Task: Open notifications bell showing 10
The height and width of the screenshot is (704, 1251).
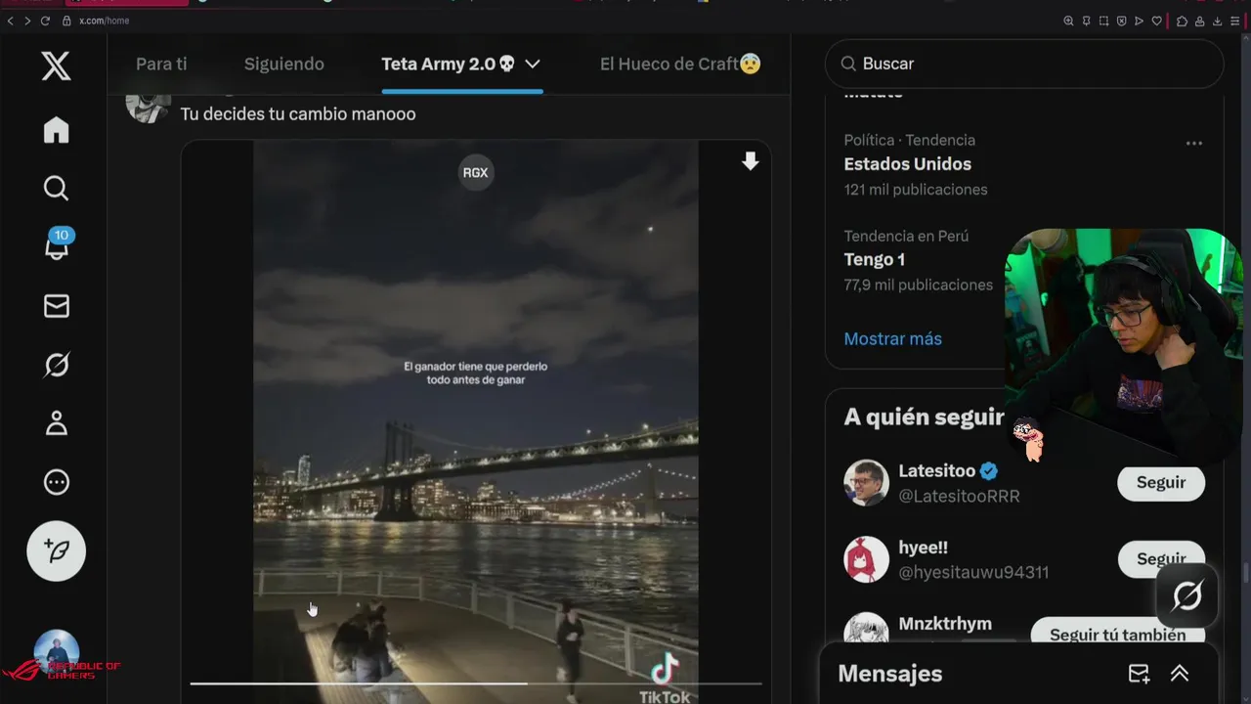Action: click(57, 246)
